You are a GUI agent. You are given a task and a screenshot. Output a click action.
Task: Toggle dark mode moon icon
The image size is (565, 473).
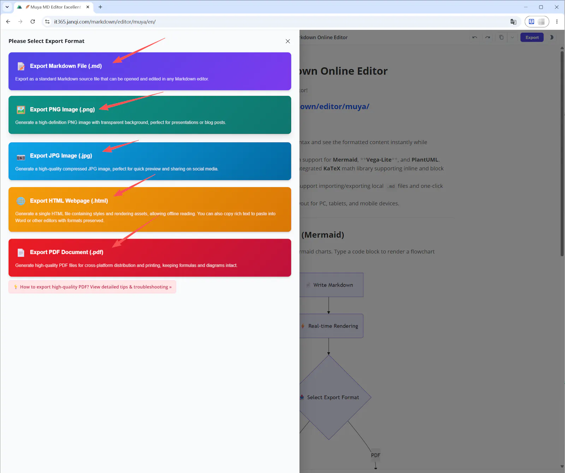click(552, 37)
